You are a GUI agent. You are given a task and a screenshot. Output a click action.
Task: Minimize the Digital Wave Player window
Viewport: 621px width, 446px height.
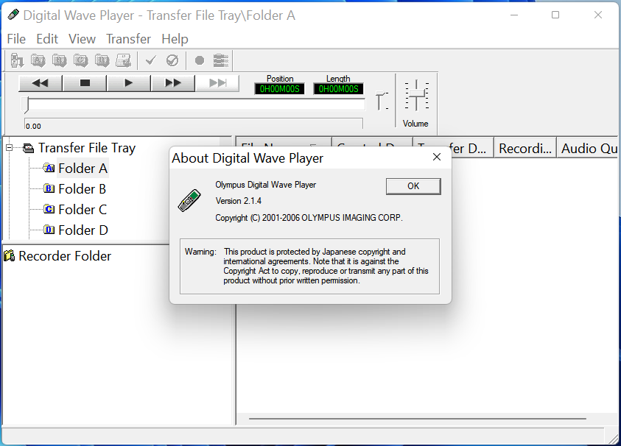514,15
